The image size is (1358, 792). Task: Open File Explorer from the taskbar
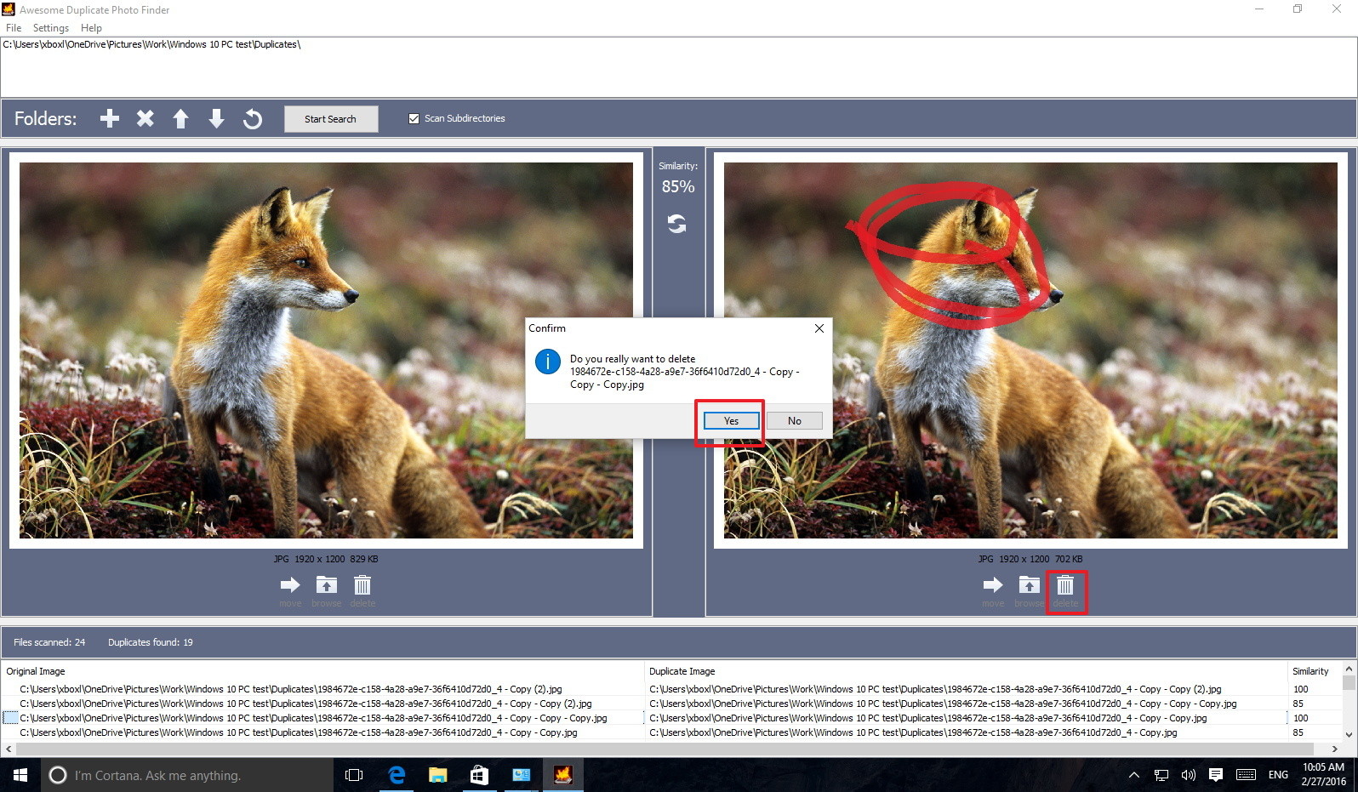pos(437,775)
